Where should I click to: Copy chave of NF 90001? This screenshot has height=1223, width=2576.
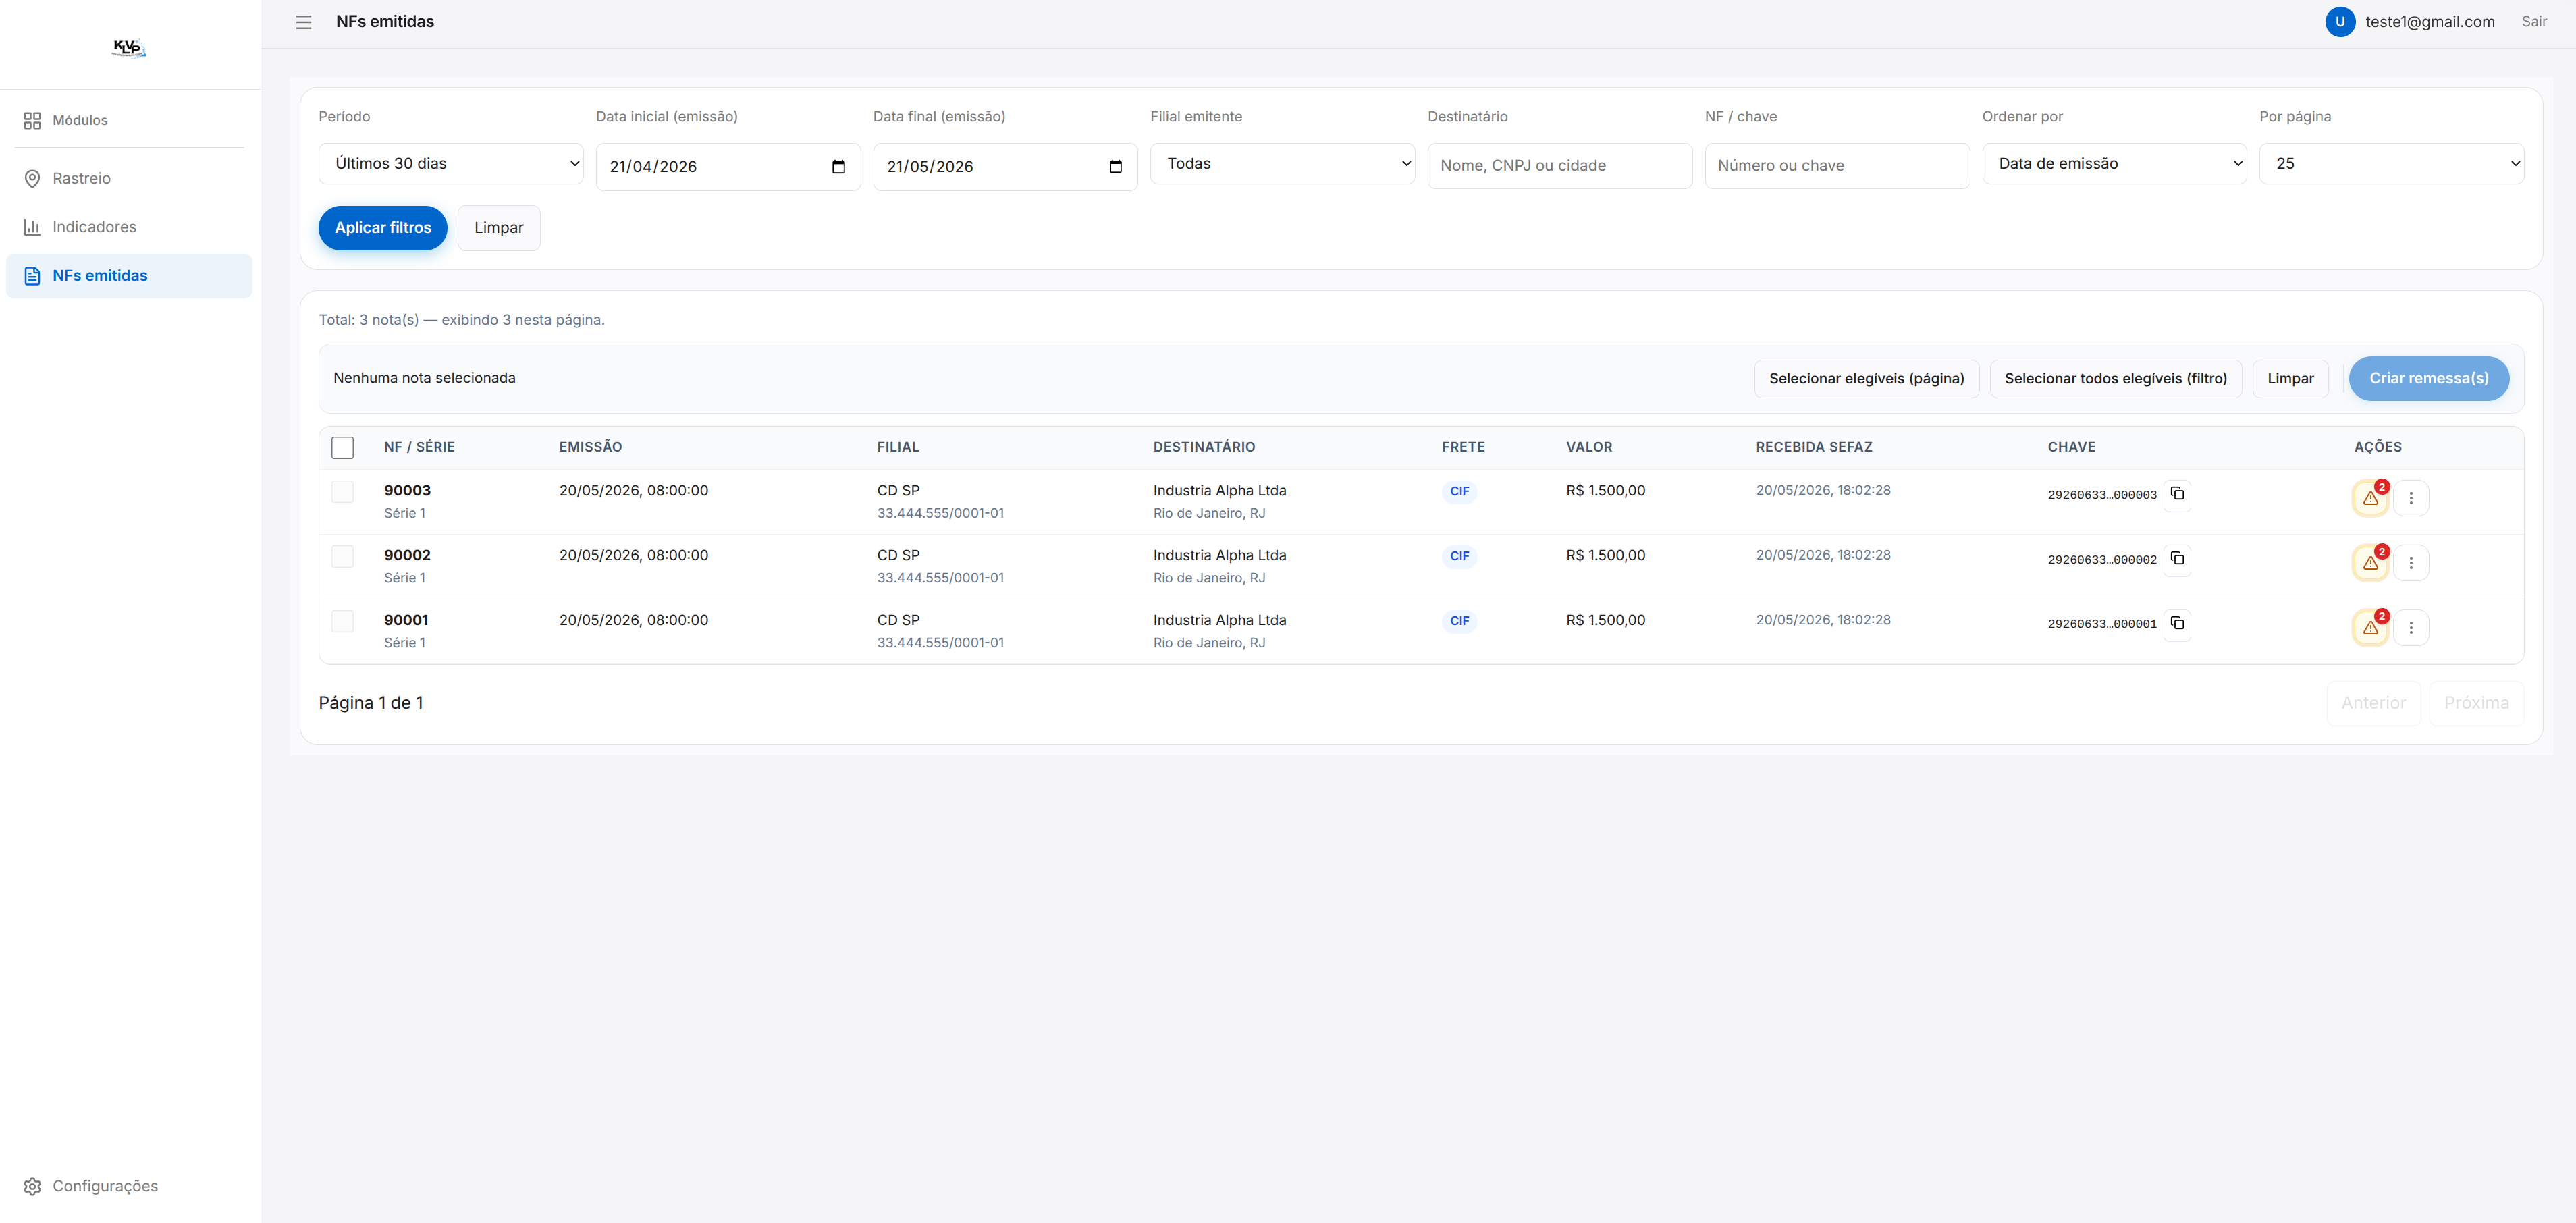pos(2177,624)
